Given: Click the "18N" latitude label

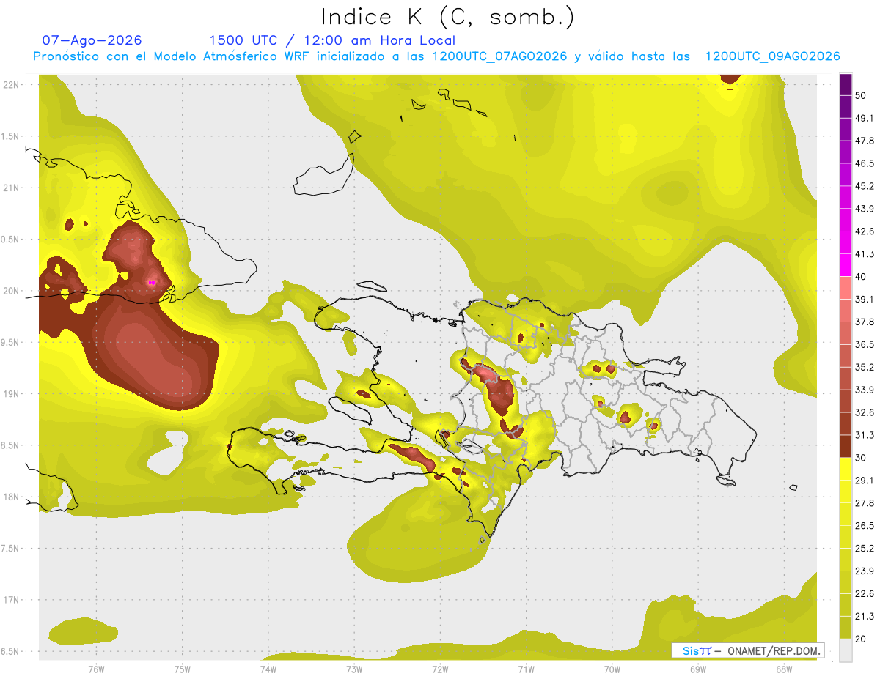Looking at the screenshot, I should point(11,497).
